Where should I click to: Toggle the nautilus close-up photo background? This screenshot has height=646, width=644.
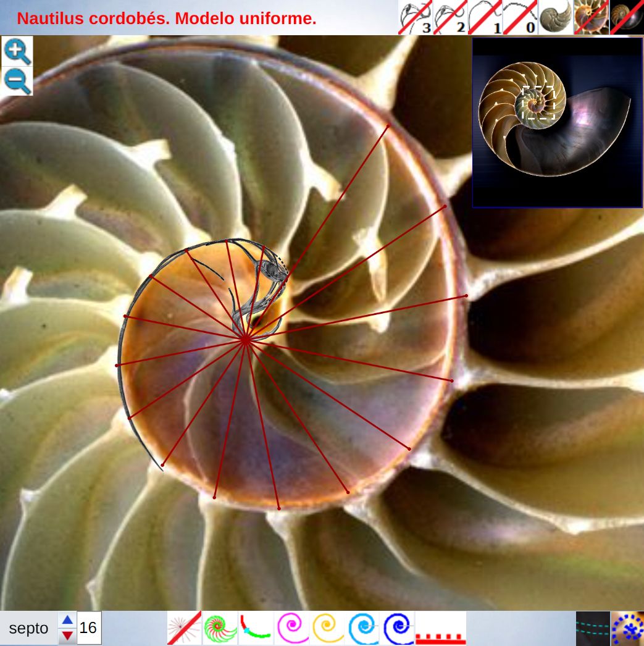591,17
